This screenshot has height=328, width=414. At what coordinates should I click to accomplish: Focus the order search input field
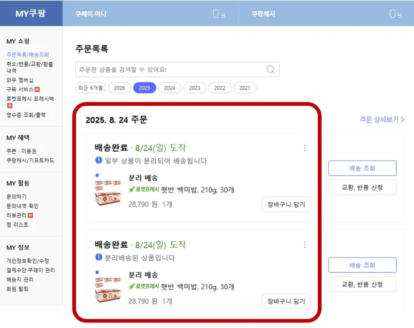[x=177, y=69]
